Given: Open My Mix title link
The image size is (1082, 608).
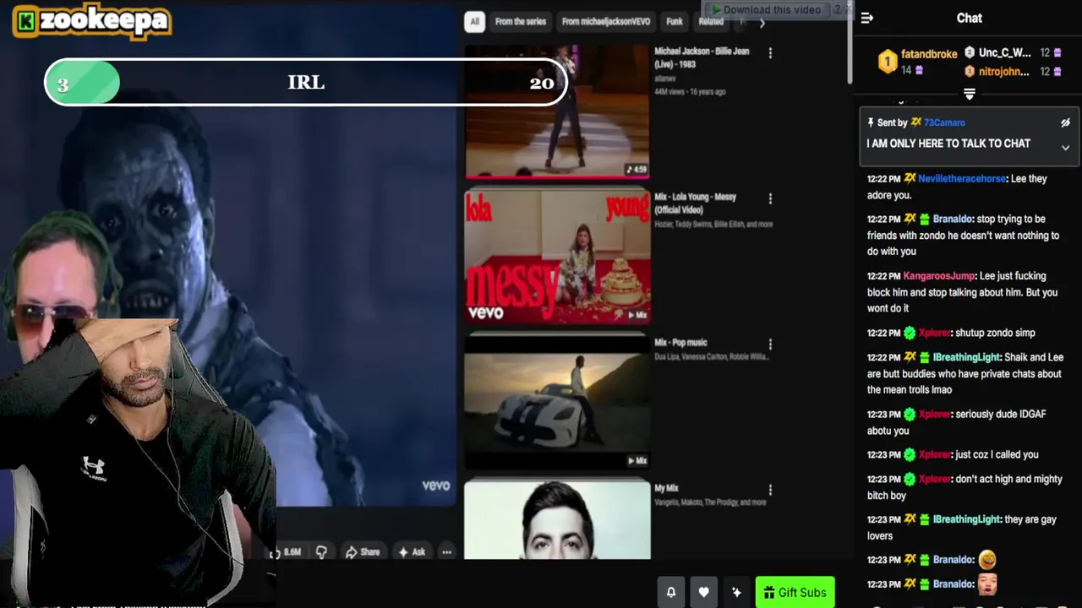Looking at the screenshot, I should pyautogui.click(x=666, y=488).
